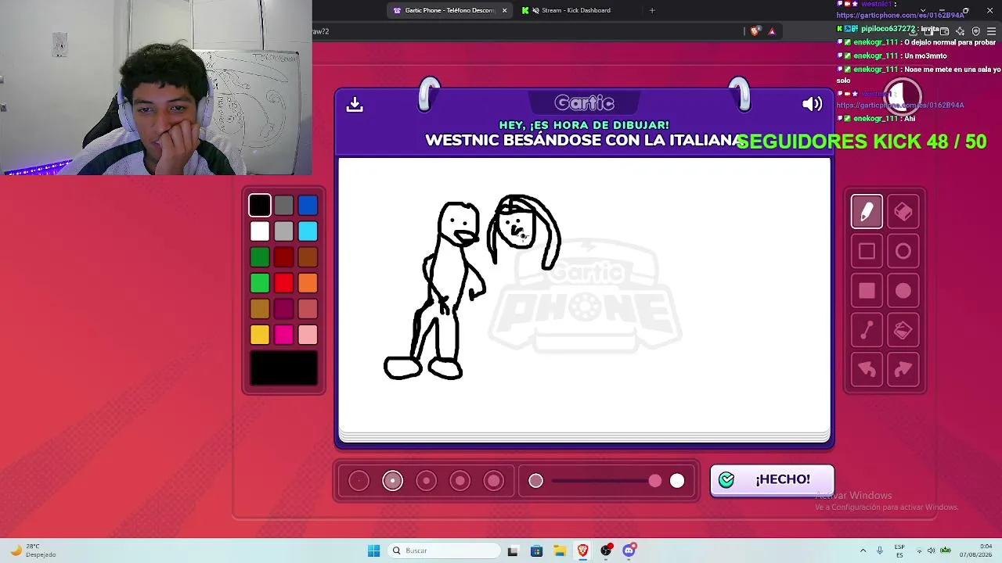The width and height of the screenshot is (1002, 563).
Task: Pick the white color swatch
Action: coord(260,231)
